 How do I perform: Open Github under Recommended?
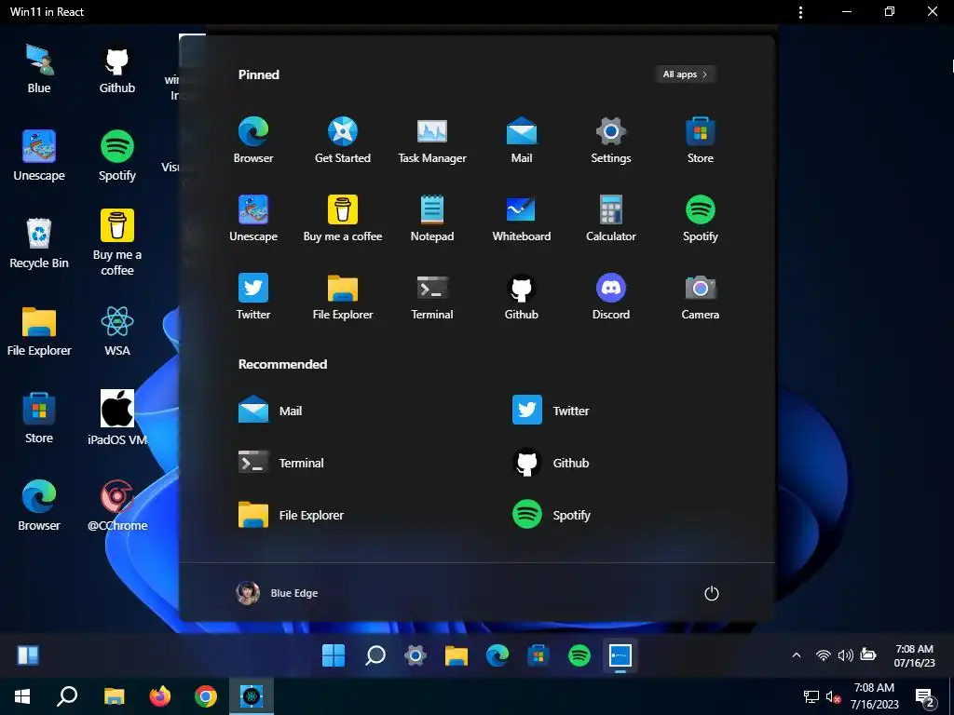(551, 463)
